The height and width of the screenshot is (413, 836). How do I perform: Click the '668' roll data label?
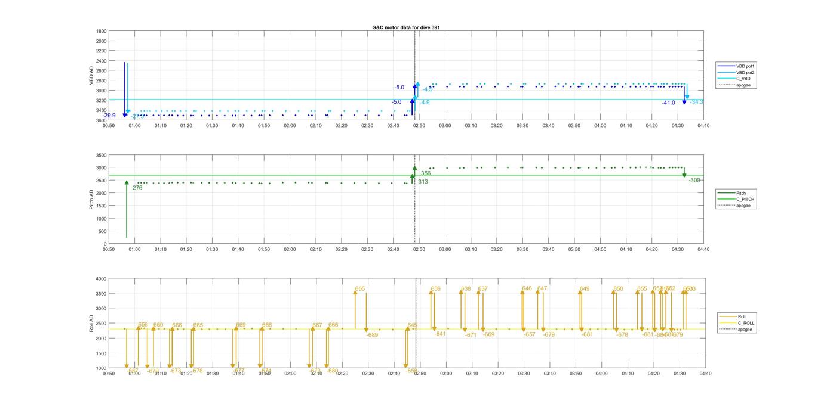267,325
